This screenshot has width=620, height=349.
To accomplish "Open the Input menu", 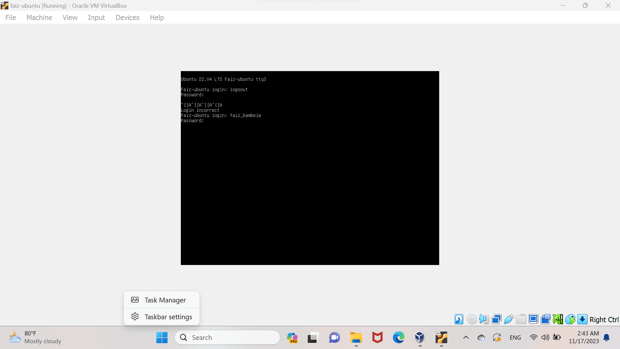I will click(x=96, y=17).
